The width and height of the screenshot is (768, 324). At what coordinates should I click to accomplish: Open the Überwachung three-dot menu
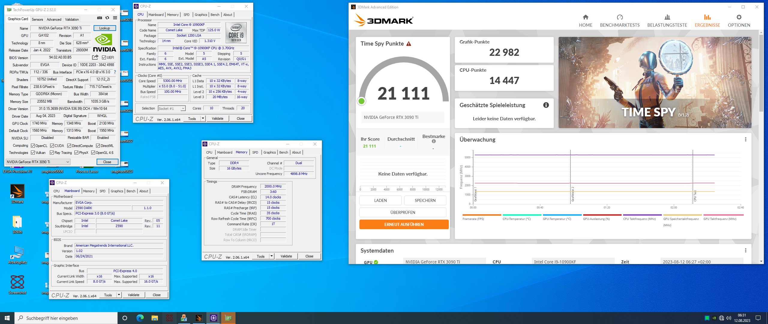(x=745, y=139)
